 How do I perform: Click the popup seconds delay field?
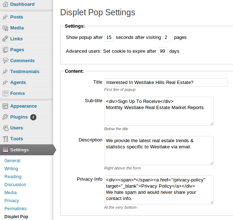coord(109,37)
